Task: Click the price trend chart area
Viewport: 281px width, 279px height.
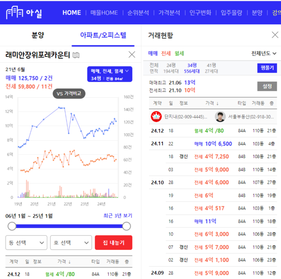Action: pyautogui.click(x=68, y=147)
